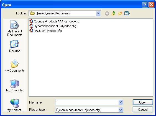Screen dimensions: 156x116
Task: Expand the File name dropdown arrow
Action: tap(121, 102)
